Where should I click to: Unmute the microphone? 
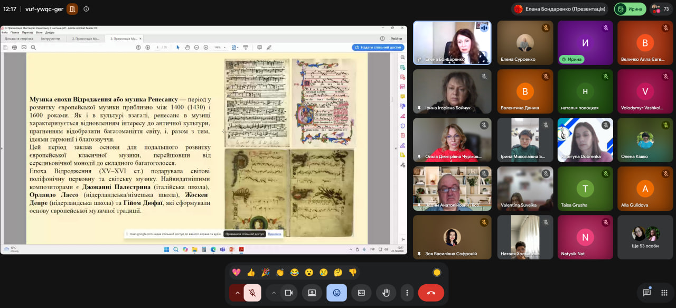[x=252, y=293]
